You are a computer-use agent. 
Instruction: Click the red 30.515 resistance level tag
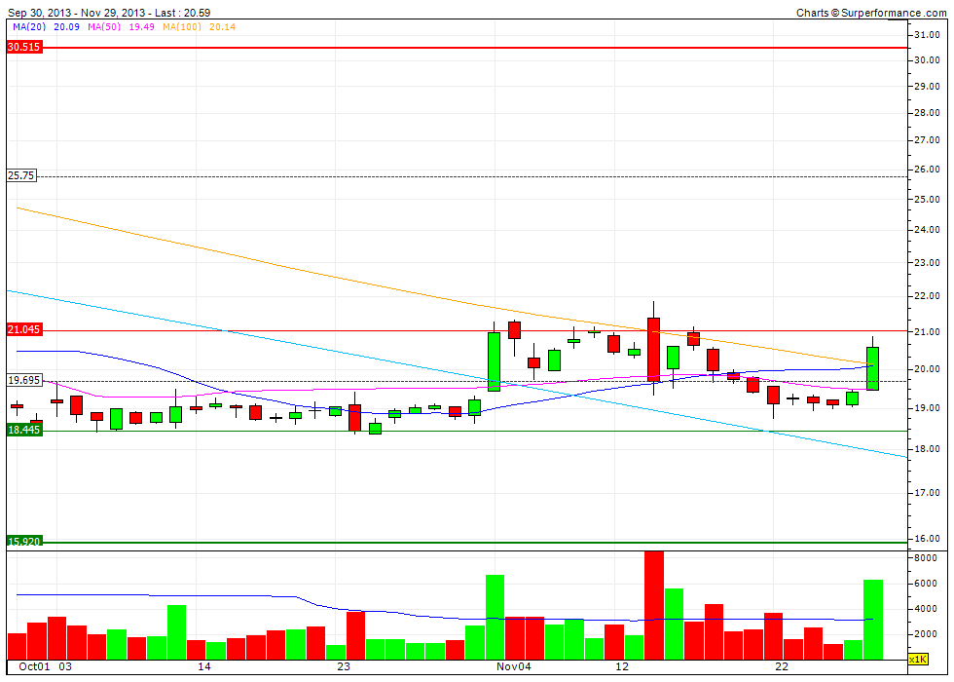point(23,47)
